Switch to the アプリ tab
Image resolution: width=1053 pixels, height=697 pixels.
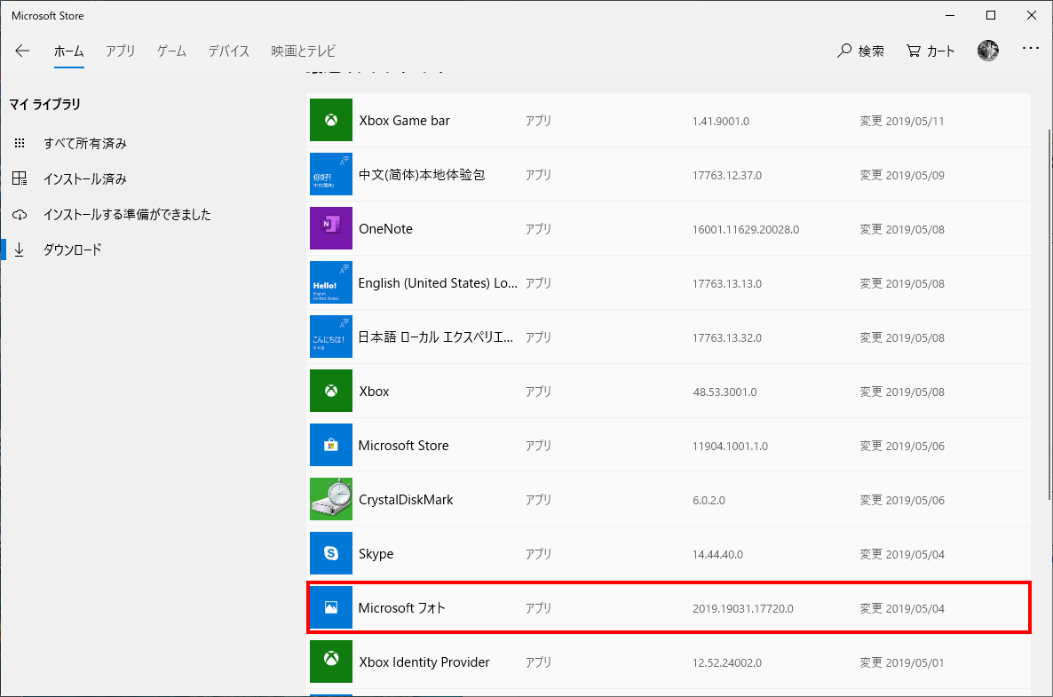[x=120, y=51]
